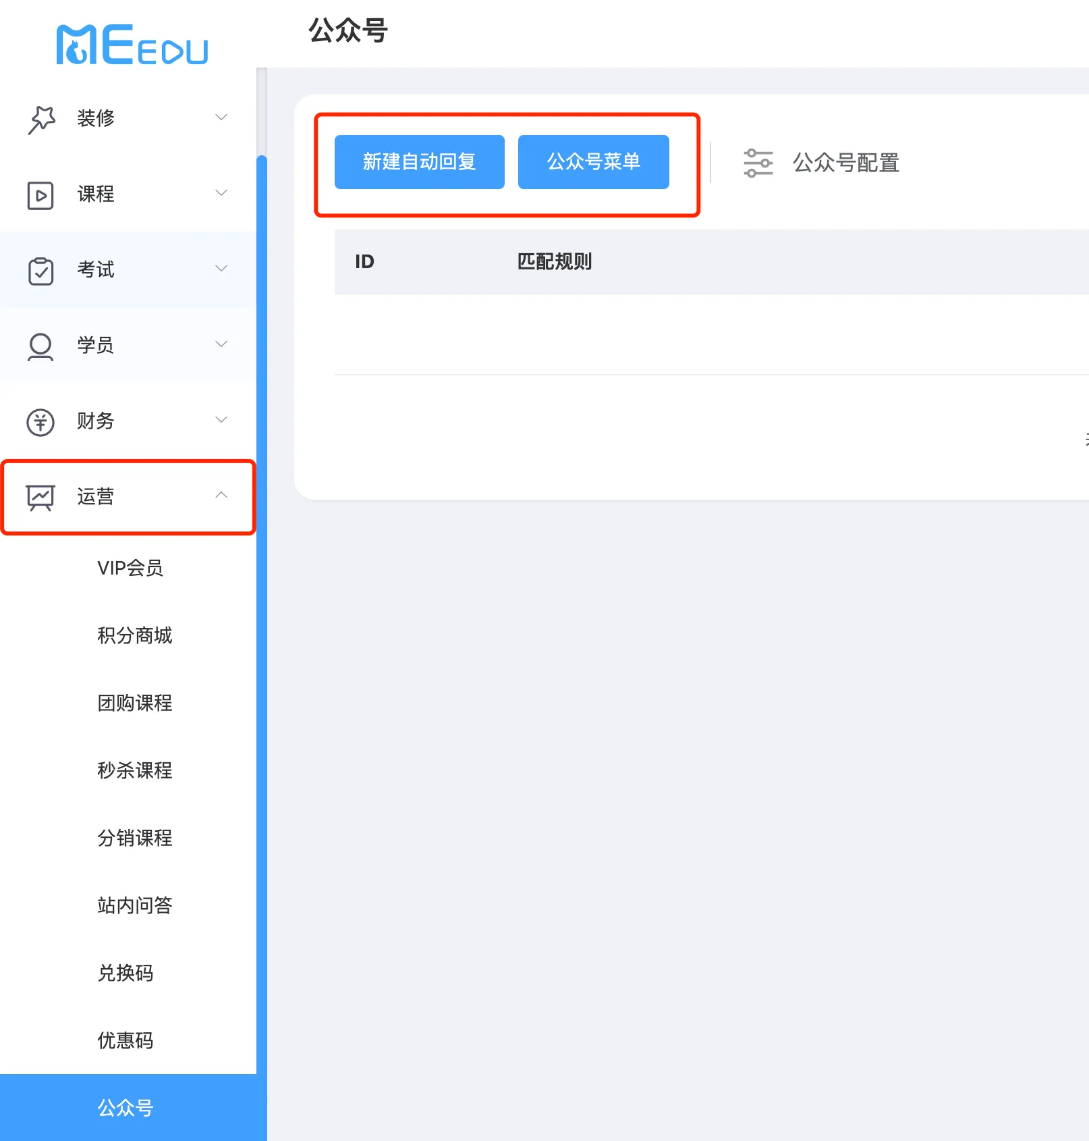The image size is (1089, 1141).
Task: Click the 公众号菜单 button
Action: [x=594, y=162]
